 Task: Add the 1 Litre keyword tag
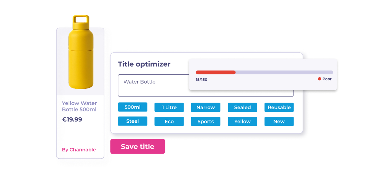point(169,107)
